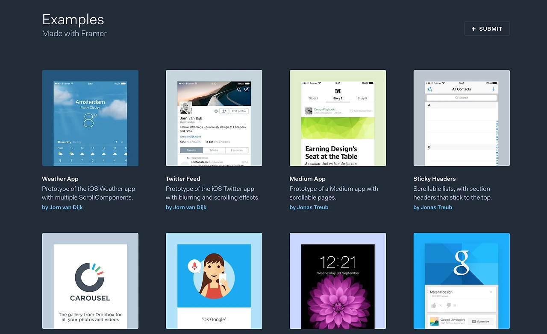
Task: Click the Twitter Feed title
Action: pyautogui.click(x=183, y=179)
